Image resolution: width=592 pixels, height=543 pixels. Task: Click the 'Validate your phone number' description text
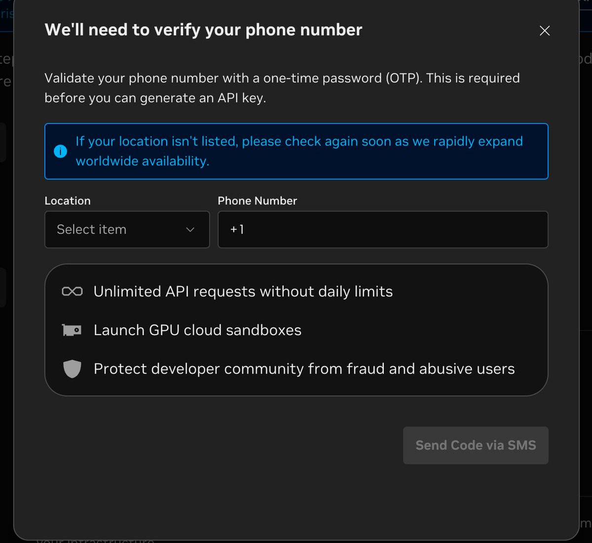282,88
